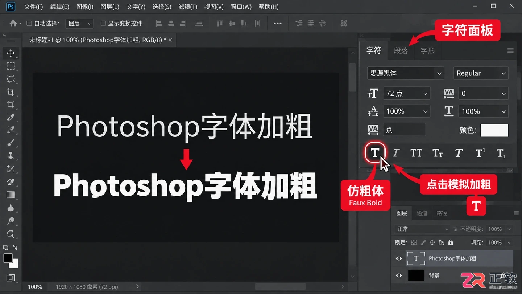This screenshot has height=294, width=522.
Task: Choose the Gradient tool
Action: (x=11, y=195)
